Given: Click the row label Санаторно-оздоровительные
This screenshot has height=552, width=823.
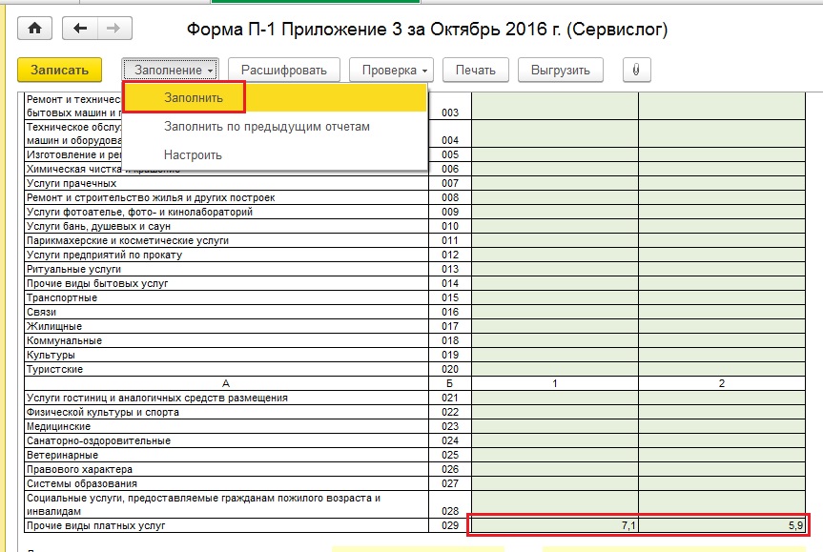Looking at the screenshot, I should tap(98, 440).
